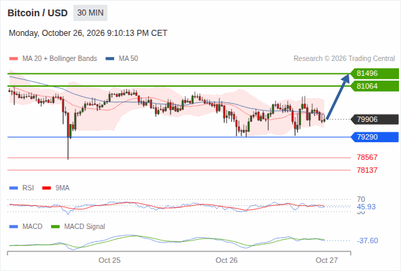
Task: Click the date line Monday, October 26, 2026
Action: pyautogui.click(x=88, y=33)
